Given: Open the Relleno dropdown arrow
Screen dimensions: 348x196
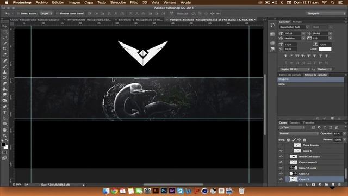Looking at the screenshot, I should (x=344, y=140).
